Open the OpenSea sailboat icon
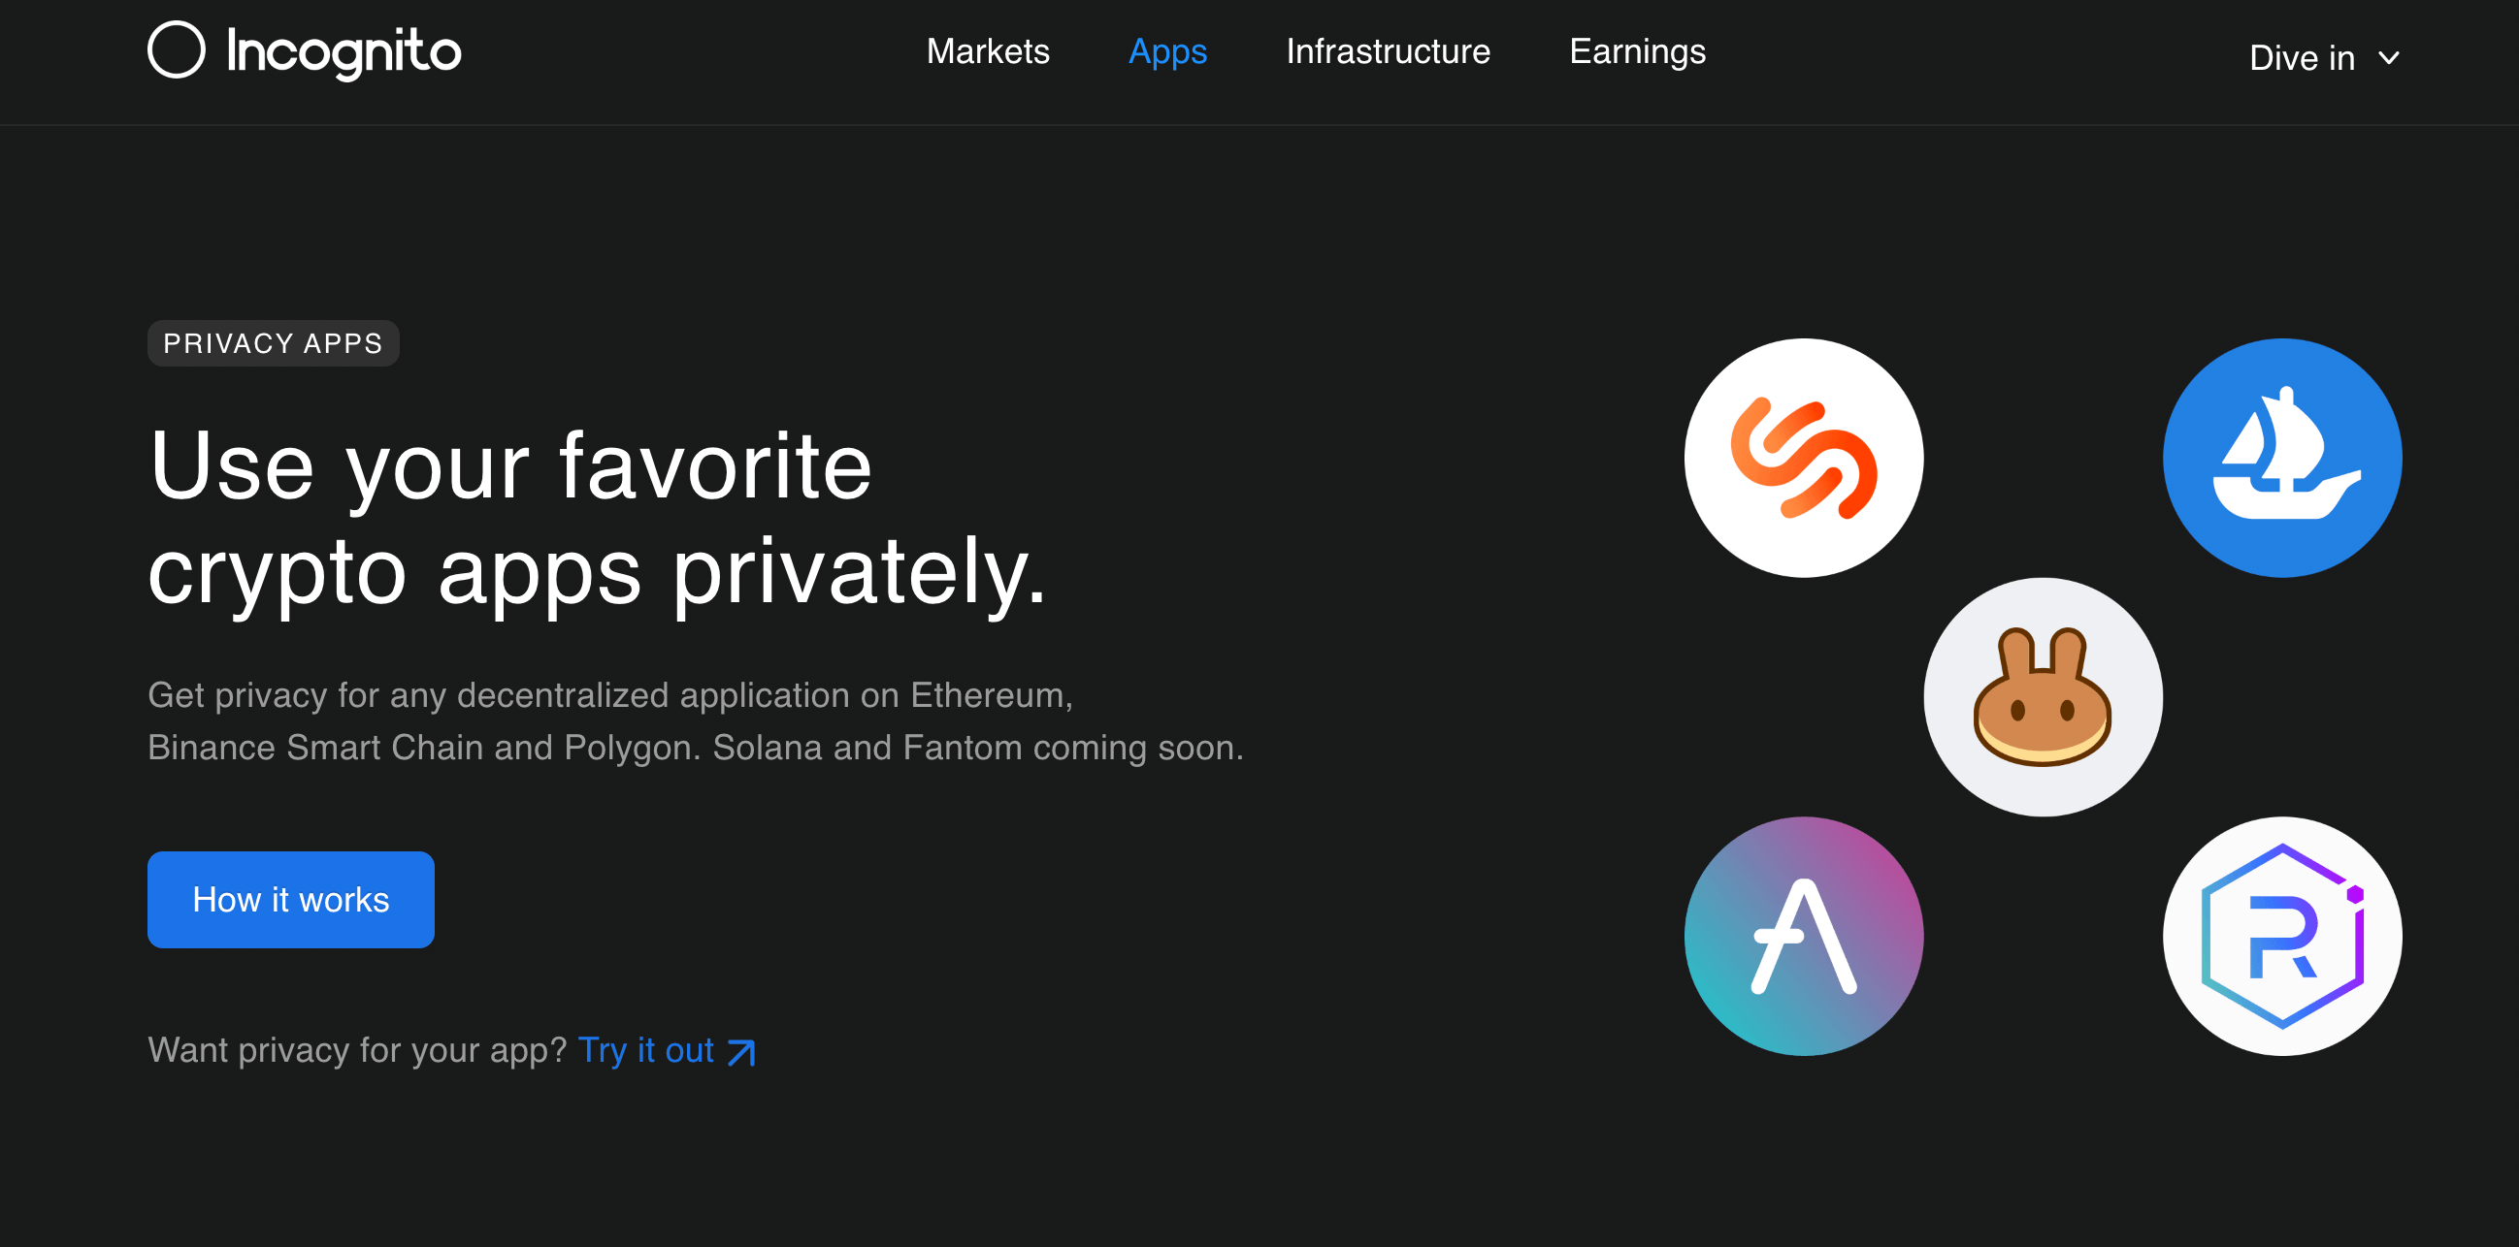This screenshot has height=1247, width=2519. pos(2281,459)
